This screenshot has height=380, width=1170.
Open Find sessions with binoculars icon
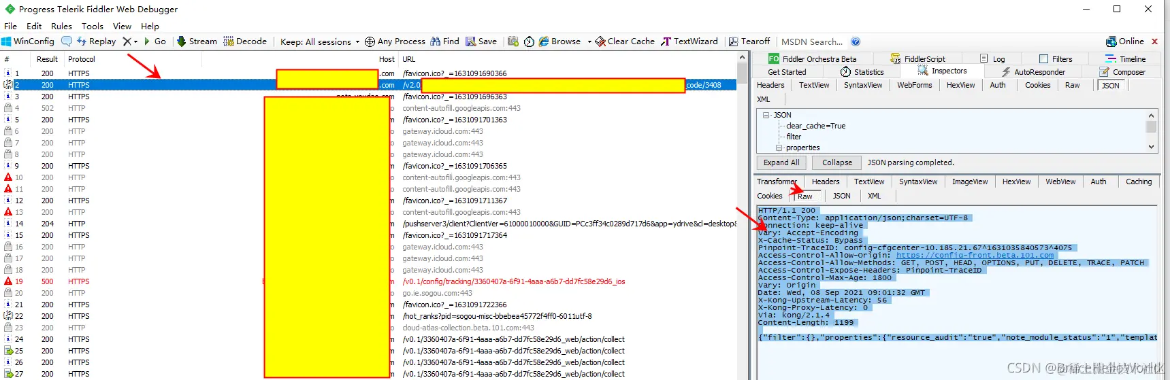pyautogui.click(x=444, y=41)
